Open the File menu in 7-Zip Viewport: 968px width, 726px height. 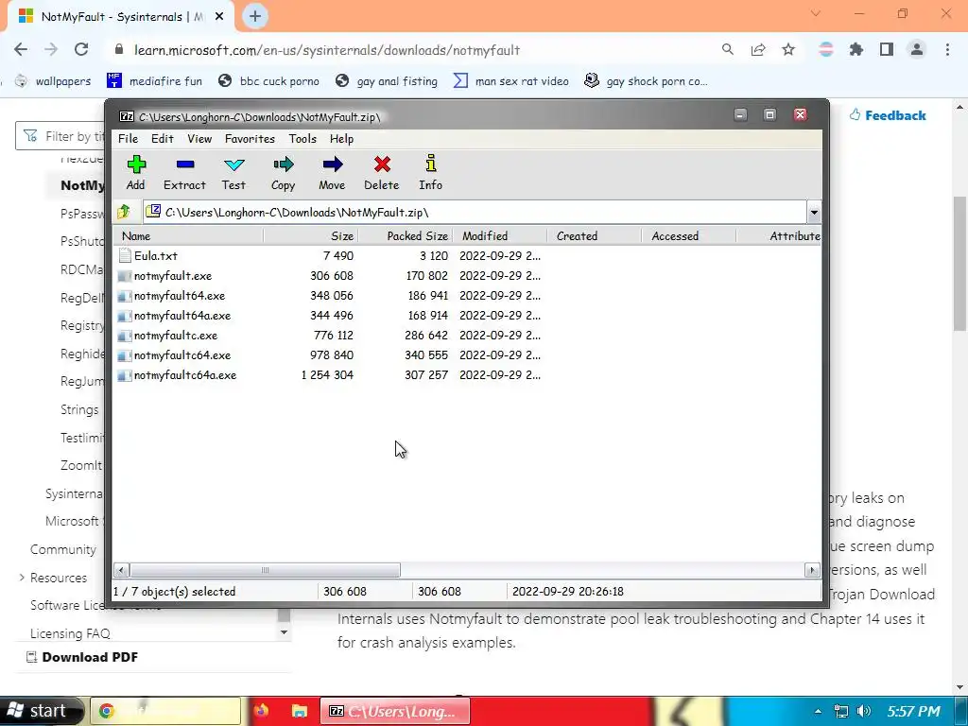click(x=128, y=139)
